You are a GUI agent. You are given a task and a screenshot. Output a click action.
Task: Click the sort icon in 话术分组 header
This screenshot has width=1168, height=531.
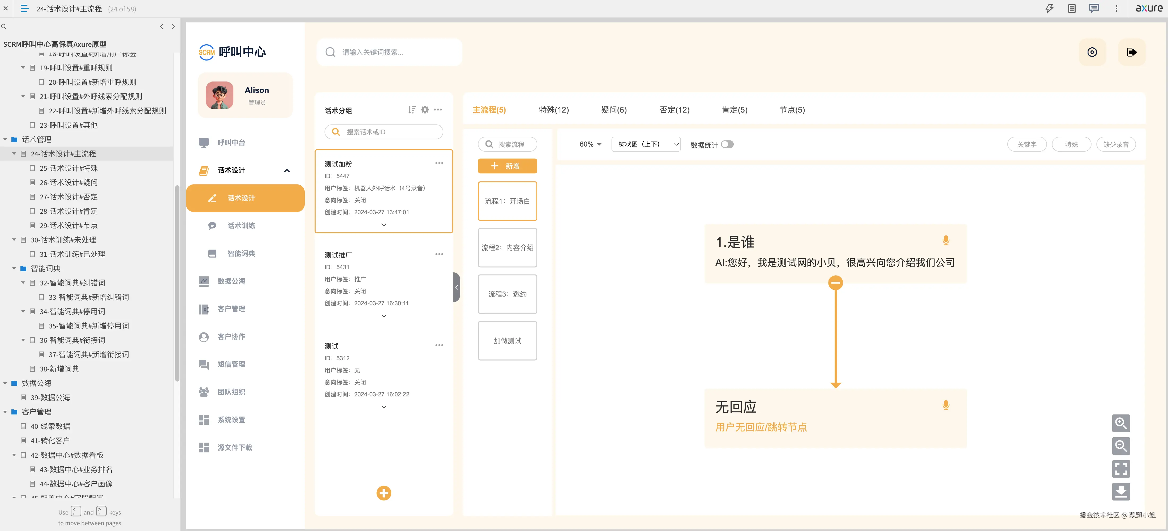(411, 110)
